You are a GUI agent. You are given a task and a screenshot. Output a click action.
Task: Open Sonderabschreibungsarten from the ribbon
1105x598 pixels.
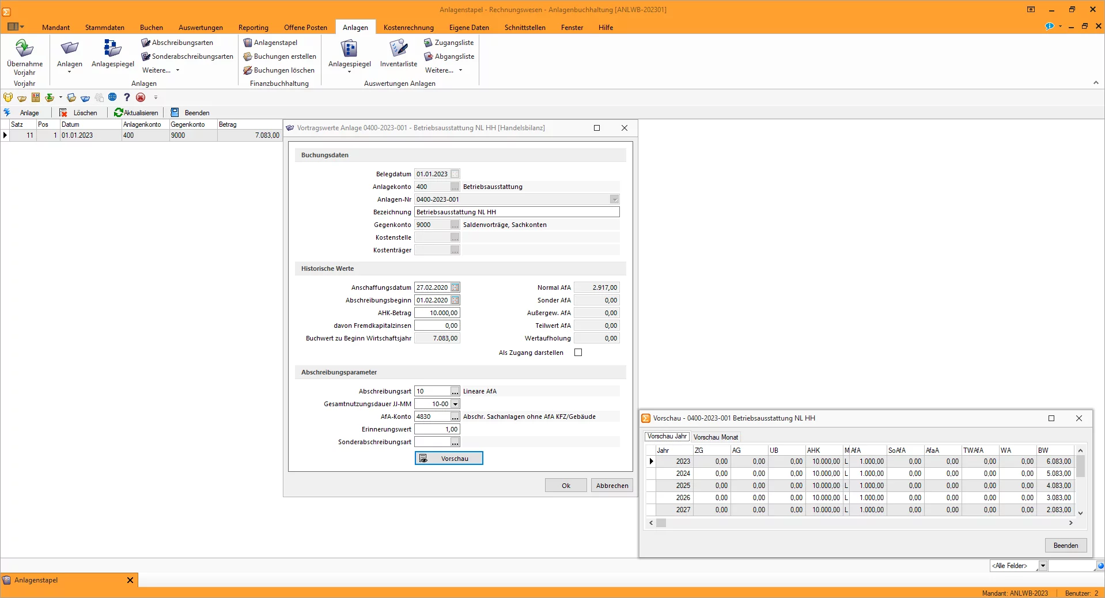(x=187, y=56)
